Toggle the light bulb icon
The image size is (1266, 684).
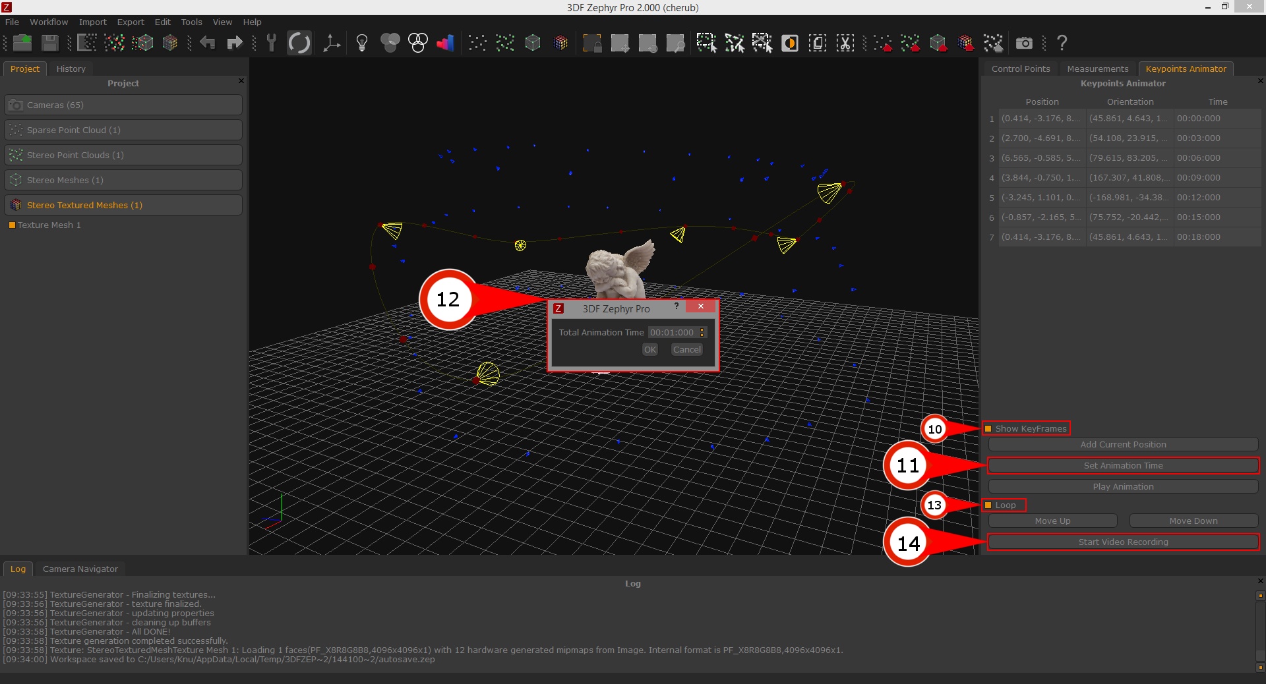[361, 43]
